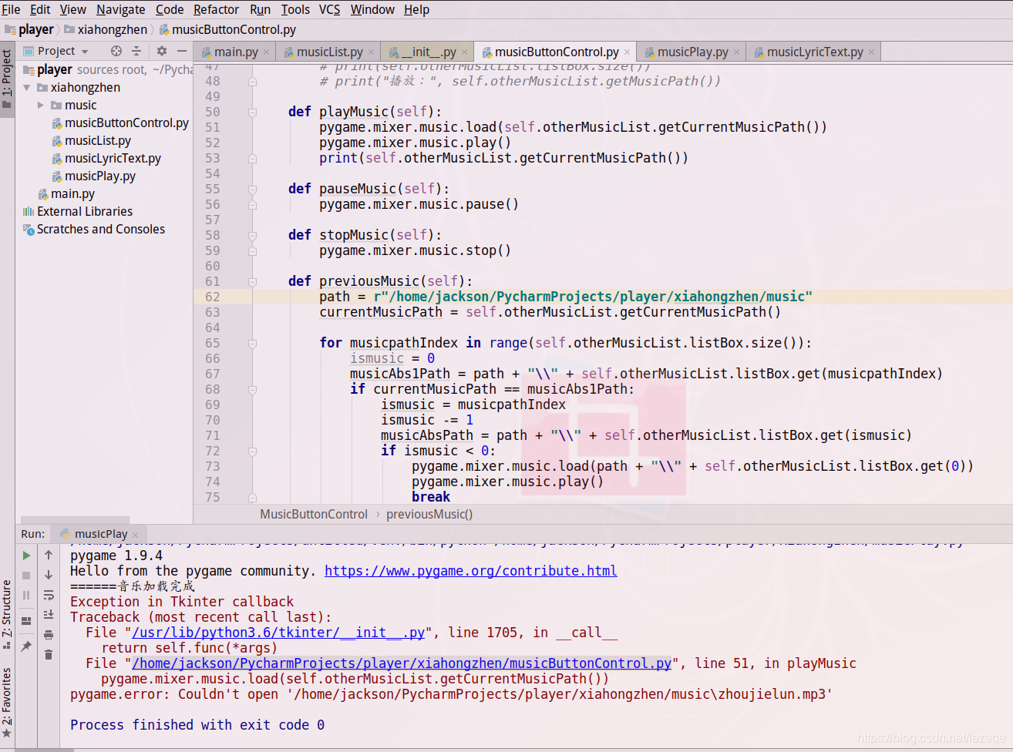Stop the running process in Run panel

click(25, 576)
